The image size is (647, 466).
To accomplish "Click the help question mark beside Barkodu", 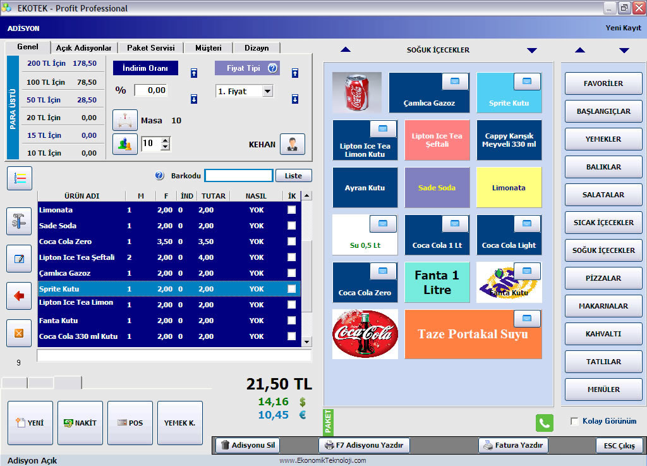I will click(x=160, y=175).
